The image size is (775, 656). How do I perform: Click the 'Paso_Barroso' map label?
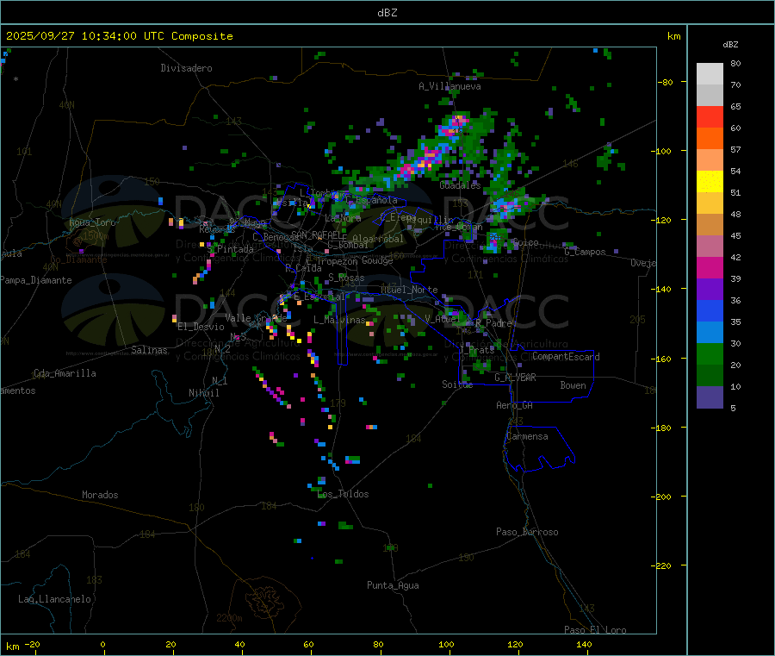coord(527,532)
